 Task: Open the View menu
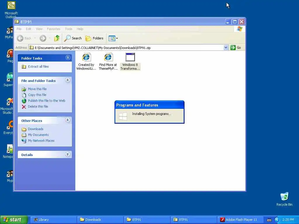(x=39, y=29)
